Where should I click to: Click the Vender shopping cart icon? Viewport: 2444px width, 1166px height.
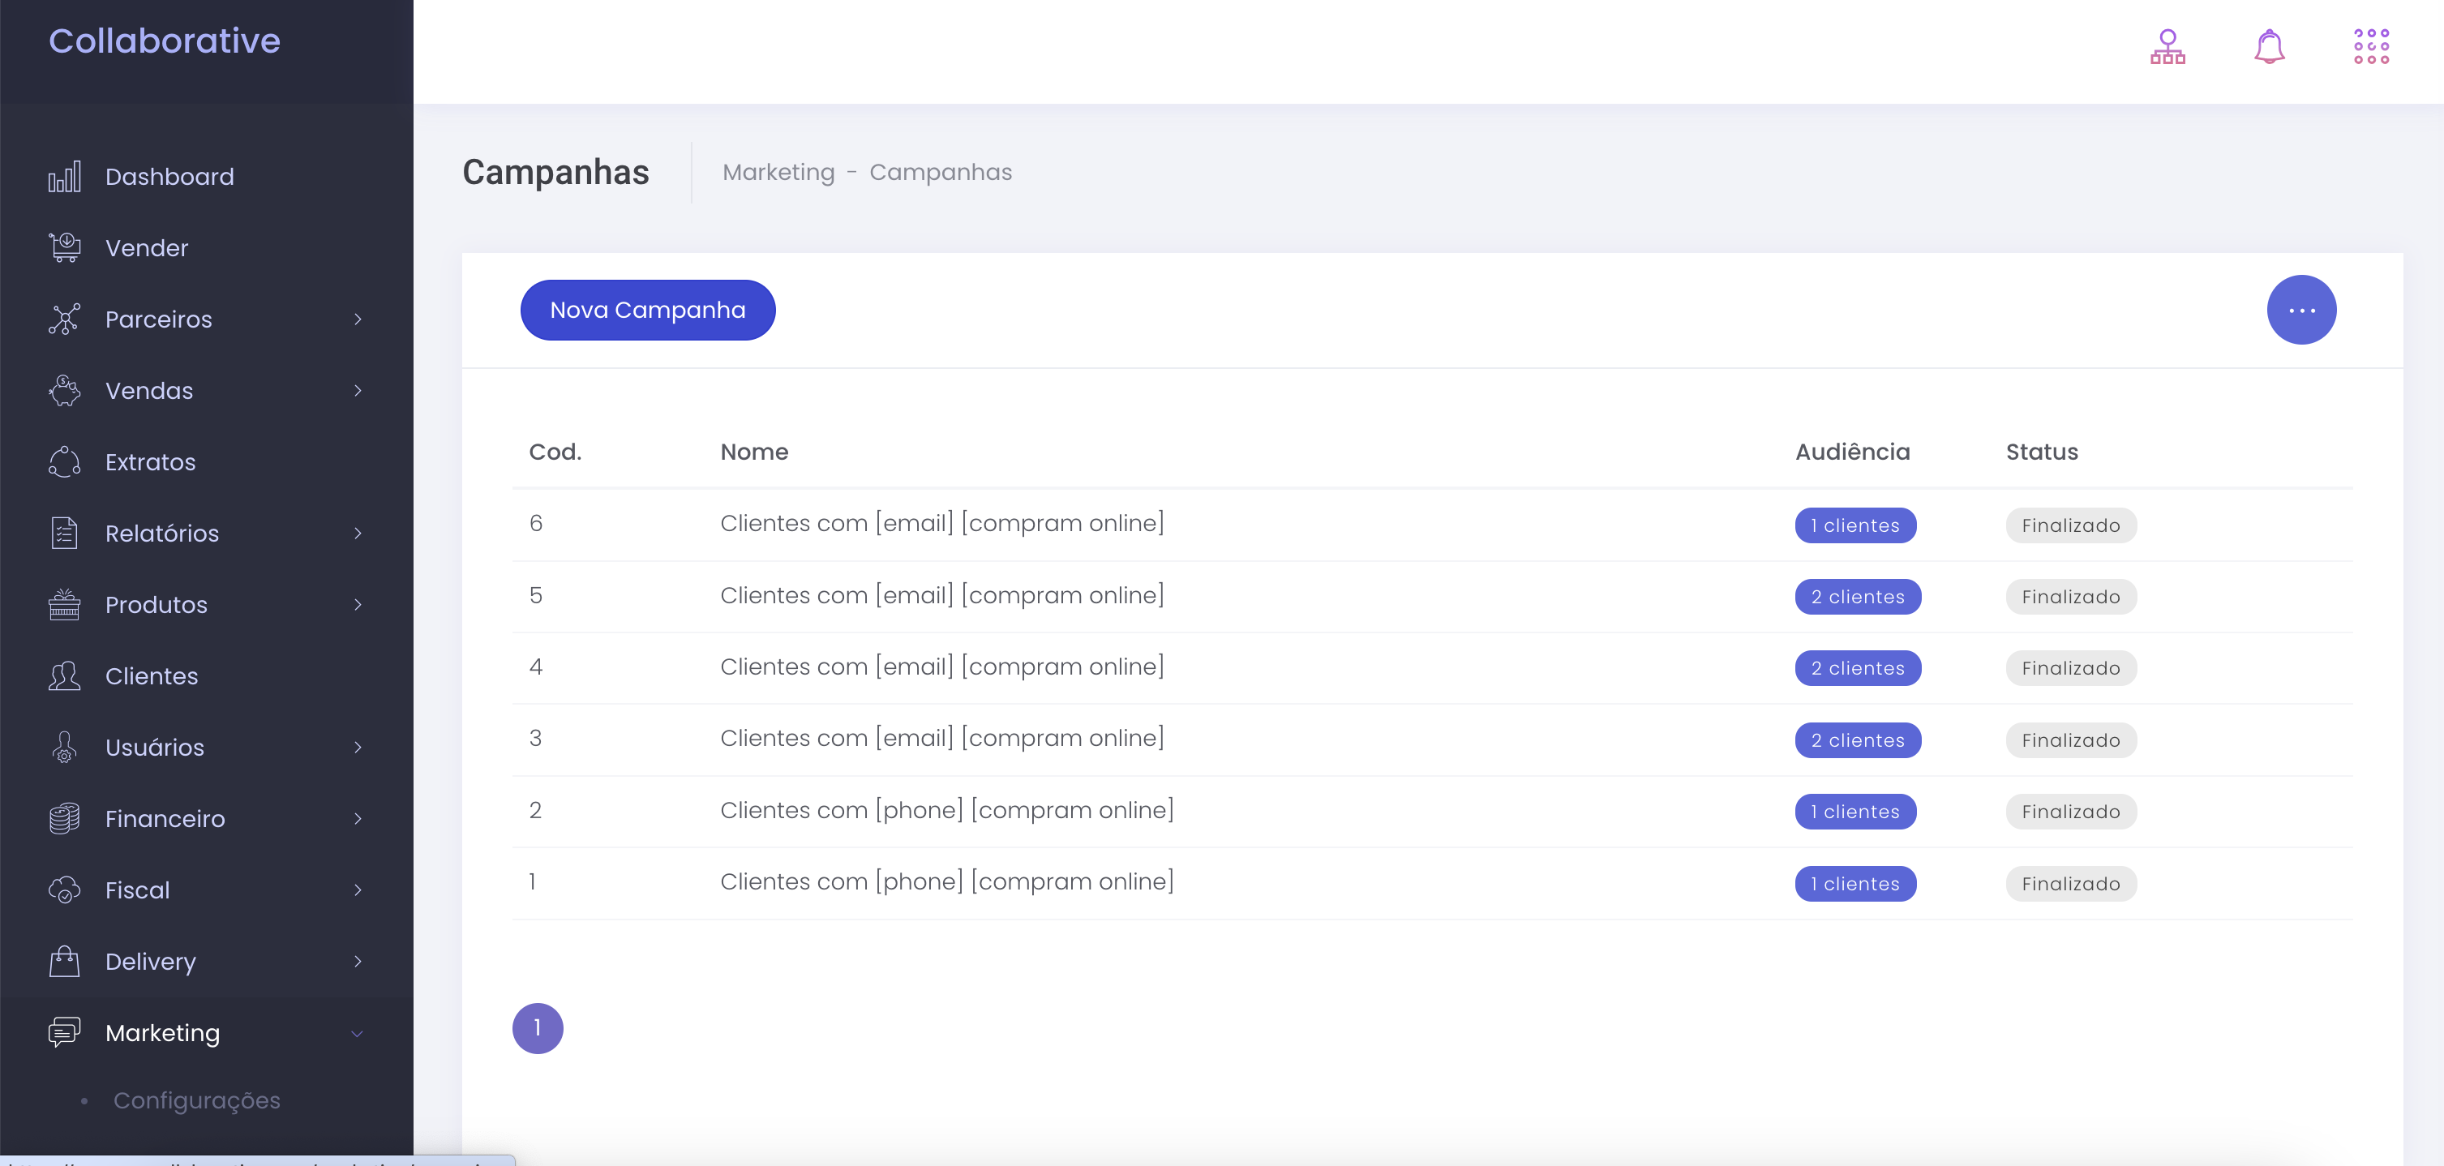65,247
